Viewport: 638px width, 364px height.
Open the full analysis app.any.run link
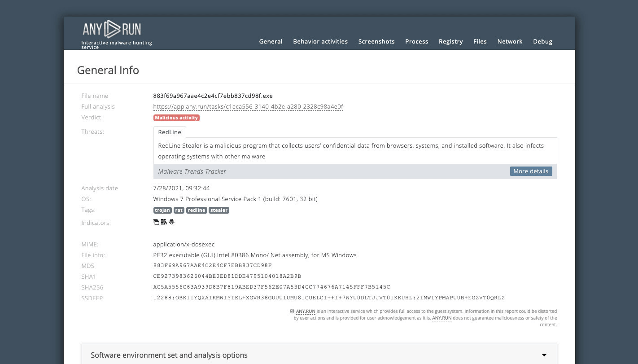(x=248, y=107)
